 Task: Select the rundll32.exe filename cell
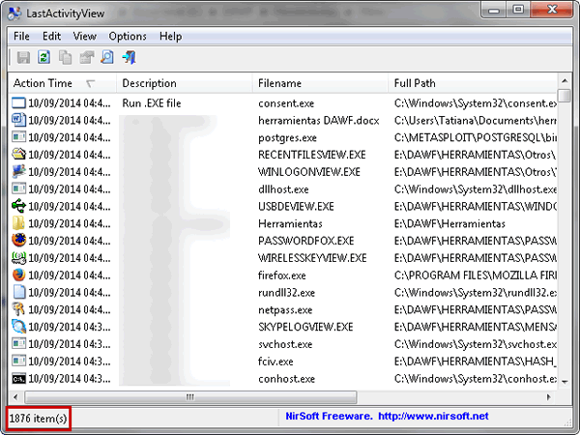coord(286,293)
